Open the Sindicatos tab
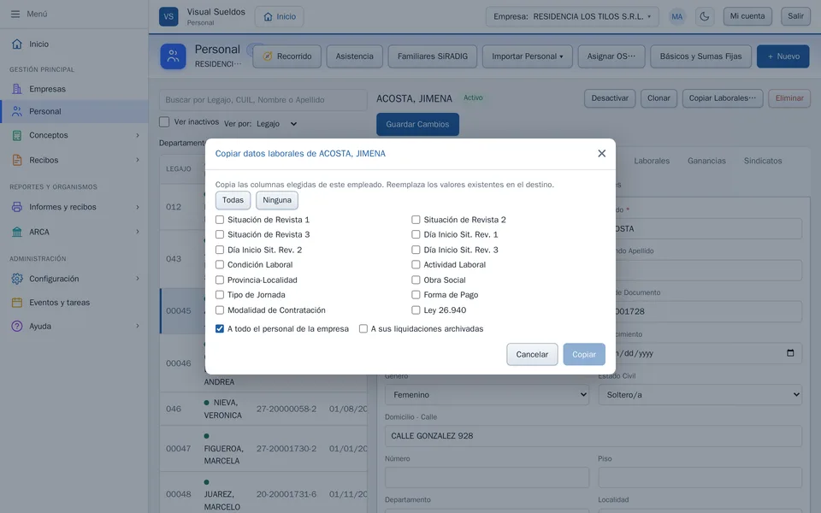The height and width of the screenshot is (513, 821). click(762, 161)
